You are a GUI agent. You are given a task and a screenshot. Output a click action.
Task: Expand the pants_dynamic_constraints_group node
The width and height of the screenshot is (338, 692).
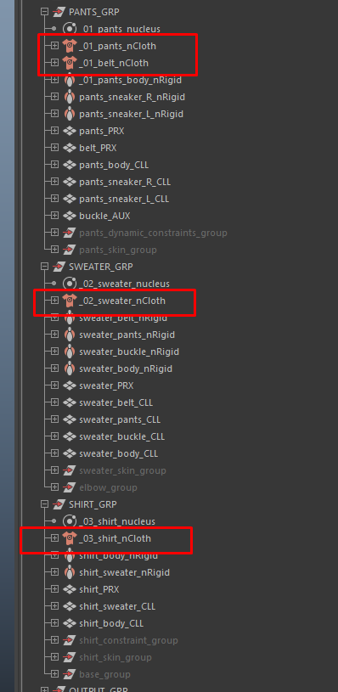(x=54, y=233)
